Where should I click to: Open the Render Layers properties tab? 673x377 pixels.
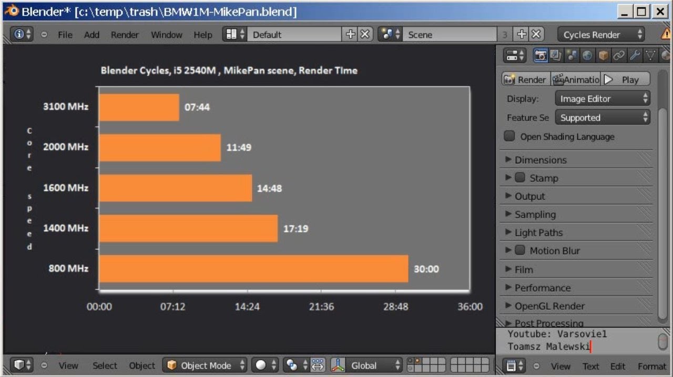[556, 55]
